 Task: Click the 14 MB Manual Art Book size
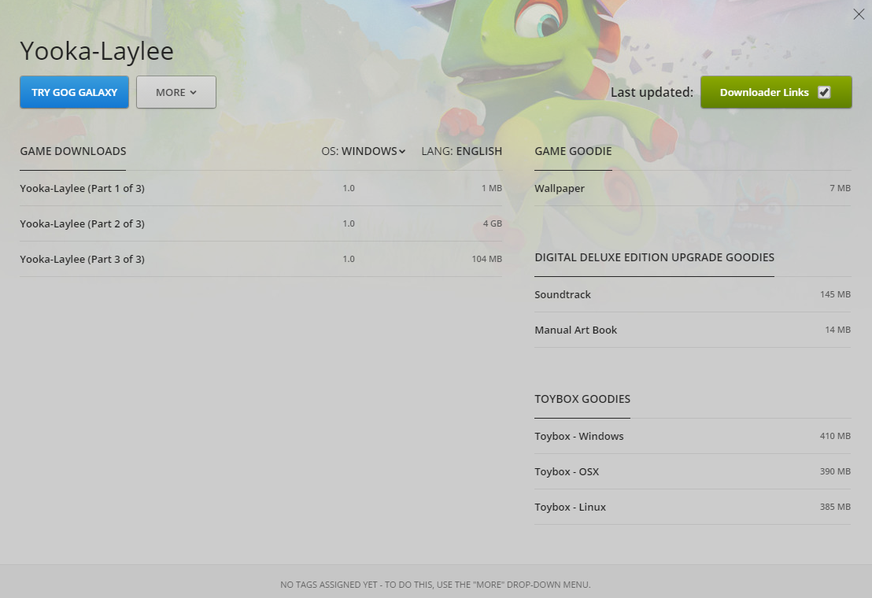point(837,330)
